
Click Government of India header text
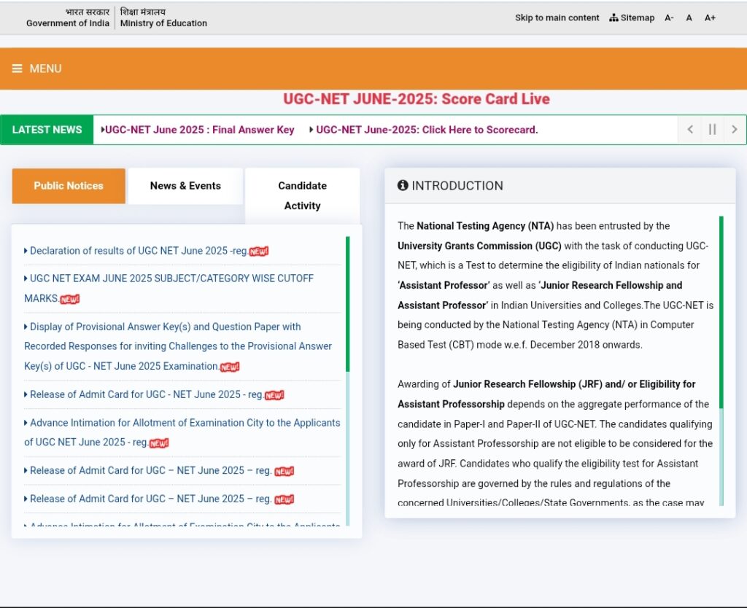[x=68, y=23]
